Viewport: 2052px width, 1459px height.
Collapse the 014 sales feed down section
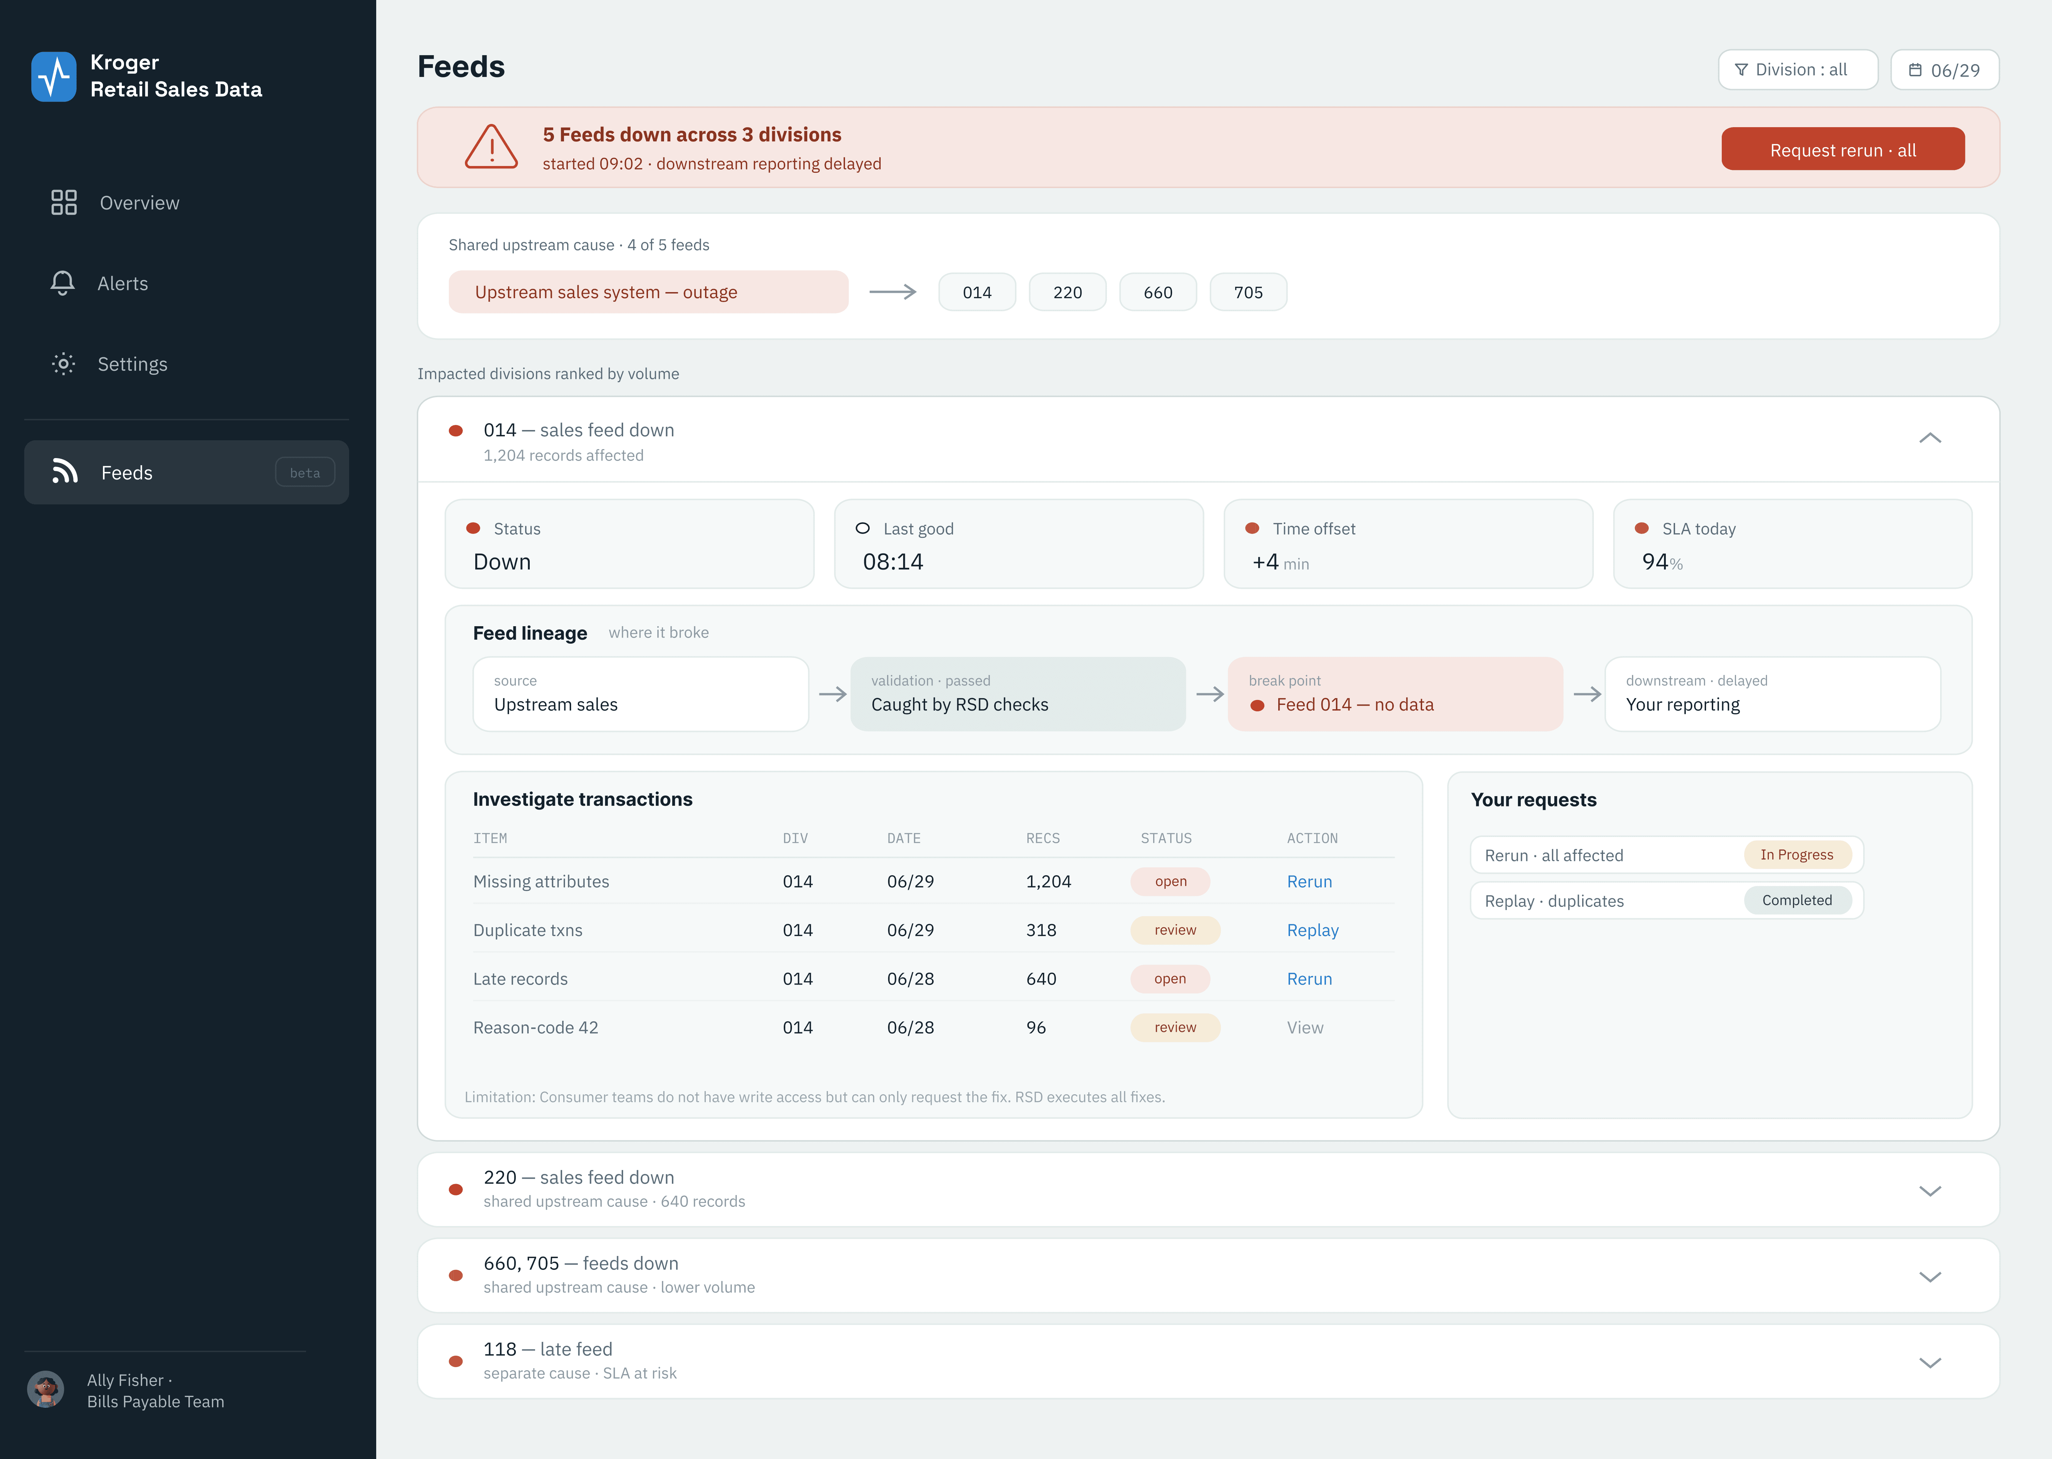click(x=1930, y=438)
